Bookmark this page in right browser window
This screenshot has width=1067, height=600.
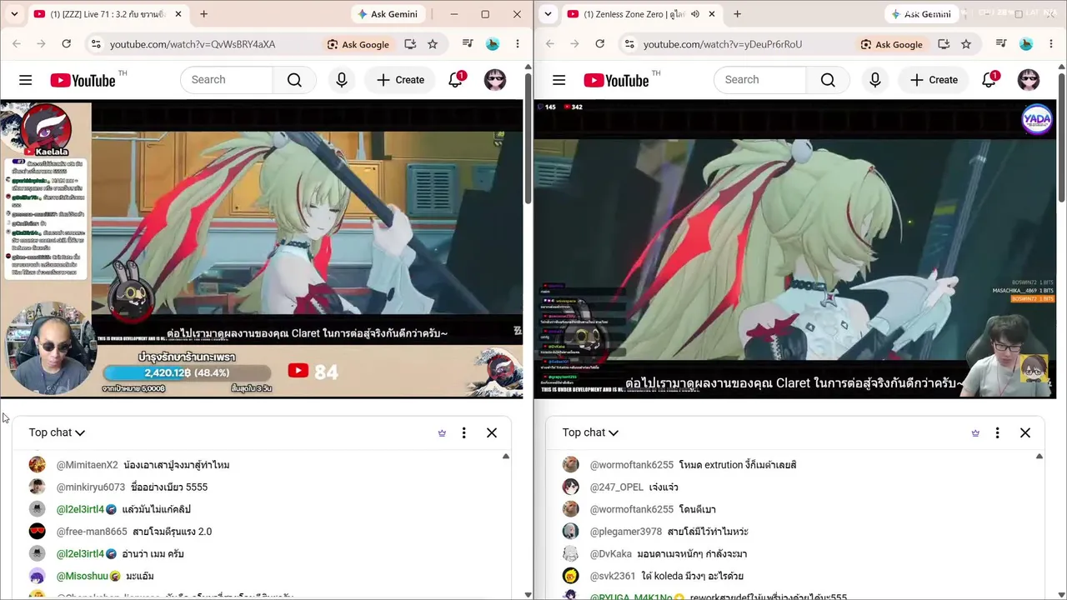pyautogui.click(x=966, y=44)
